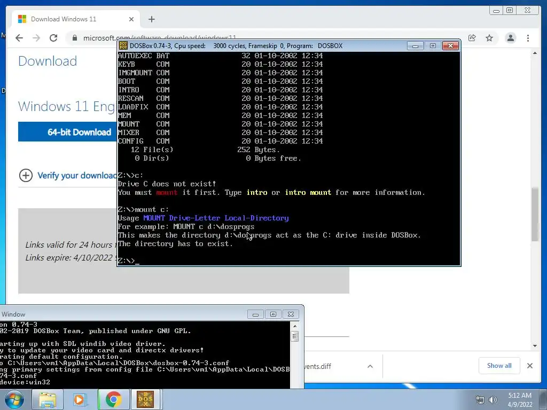Viewport: 547px width, 410px height.
Task: Click the page scrollbar down arrow
Action: [535, 346]
